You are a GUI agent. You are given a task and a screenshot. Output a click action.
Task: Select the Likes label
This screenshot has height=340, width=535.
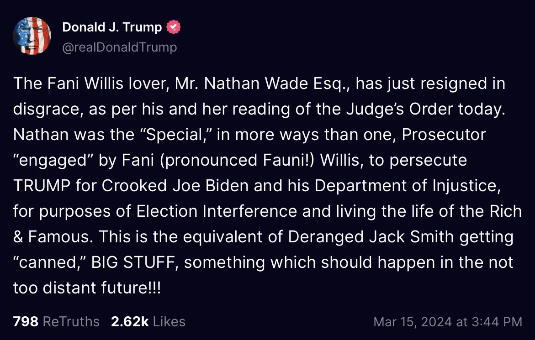(169, 322)
